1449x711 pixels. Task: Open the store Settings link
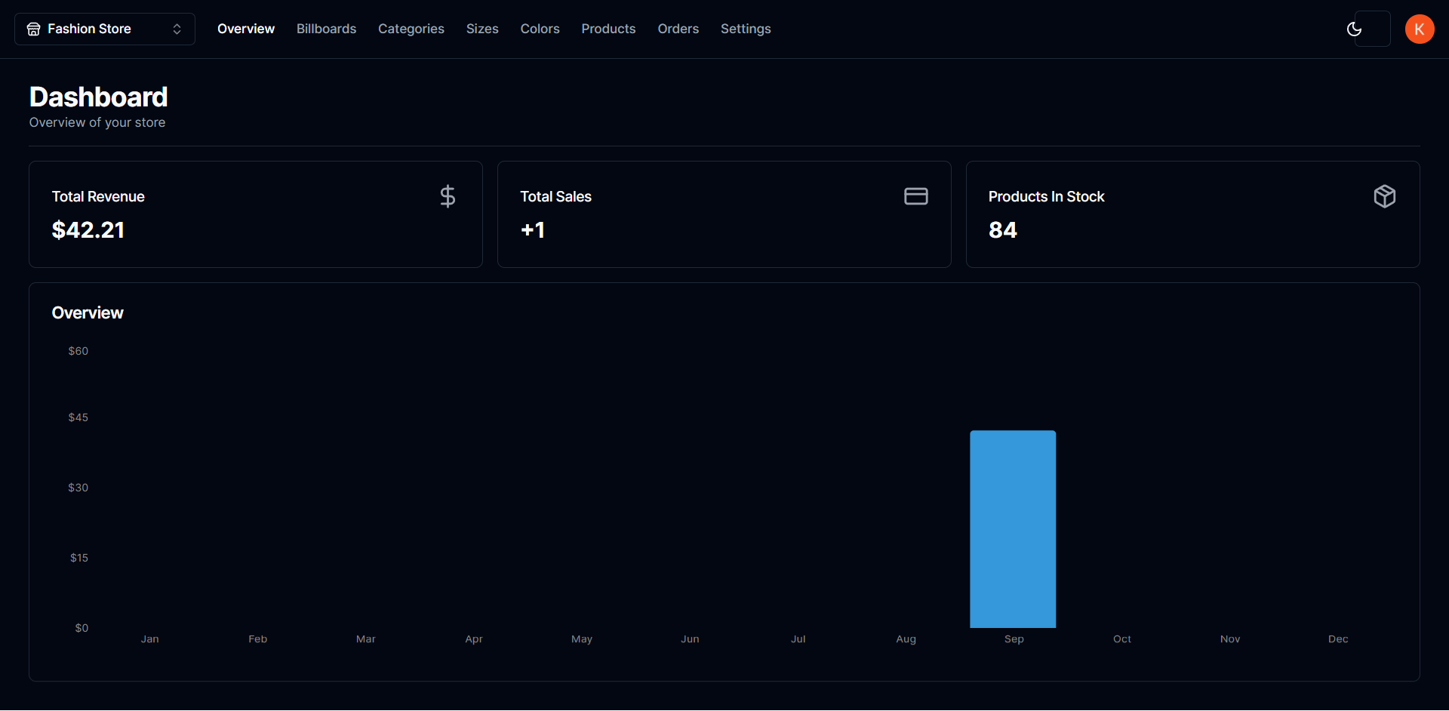click(746, 29)
